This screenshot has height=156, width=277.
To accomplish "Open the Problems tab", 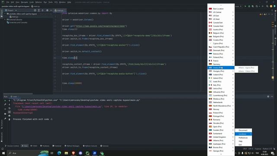I will 45,146.
